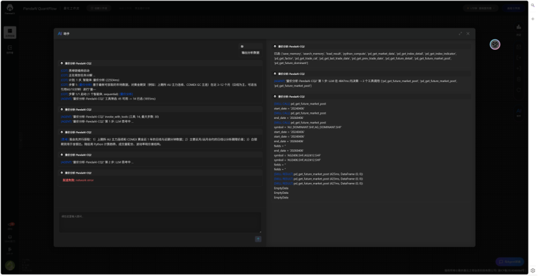Viewport: 538px width, 276px height.
Task: Click the user avatar at bottom-left
Action: (x=10, y=265)
